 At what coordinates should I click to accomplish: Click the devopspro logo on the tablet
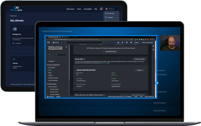pyautogui.click(x=16, y=9)
